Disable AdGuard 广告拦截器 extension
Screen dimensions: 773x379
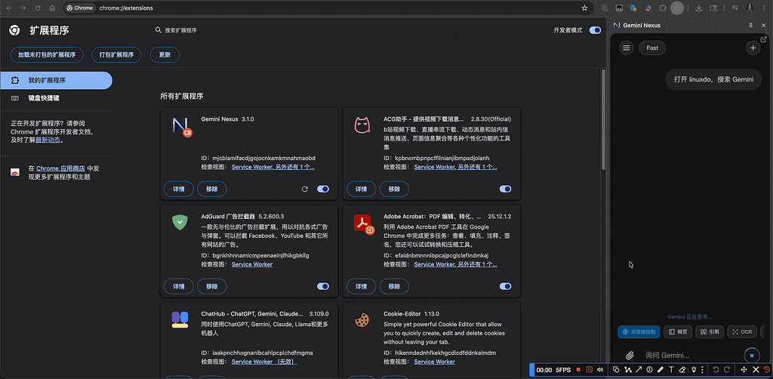323,286
